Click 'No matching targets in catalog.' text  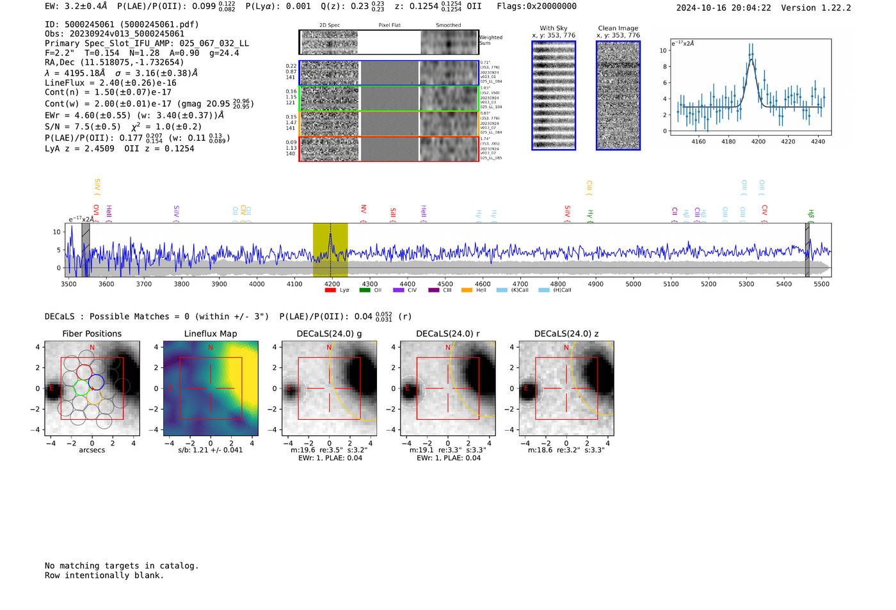[122, 566]
